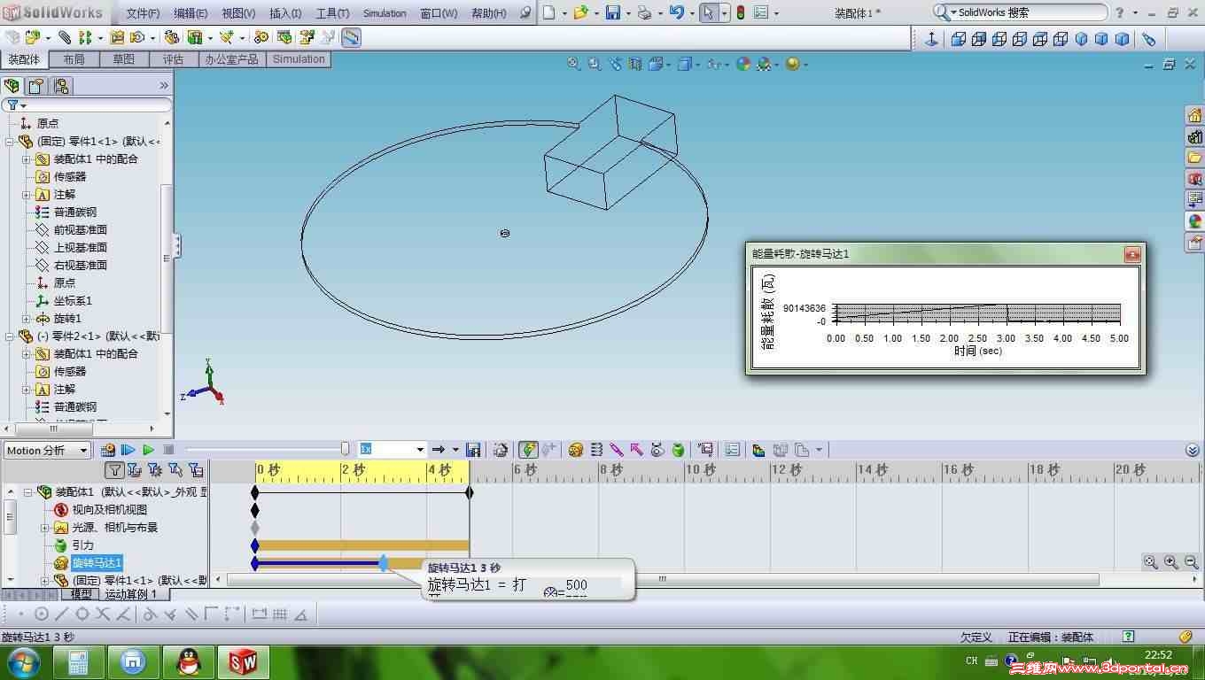This screenshot has height=680, width=1205.
Task: Click the Motion Study Properties icon
Action: pos(732,450)
